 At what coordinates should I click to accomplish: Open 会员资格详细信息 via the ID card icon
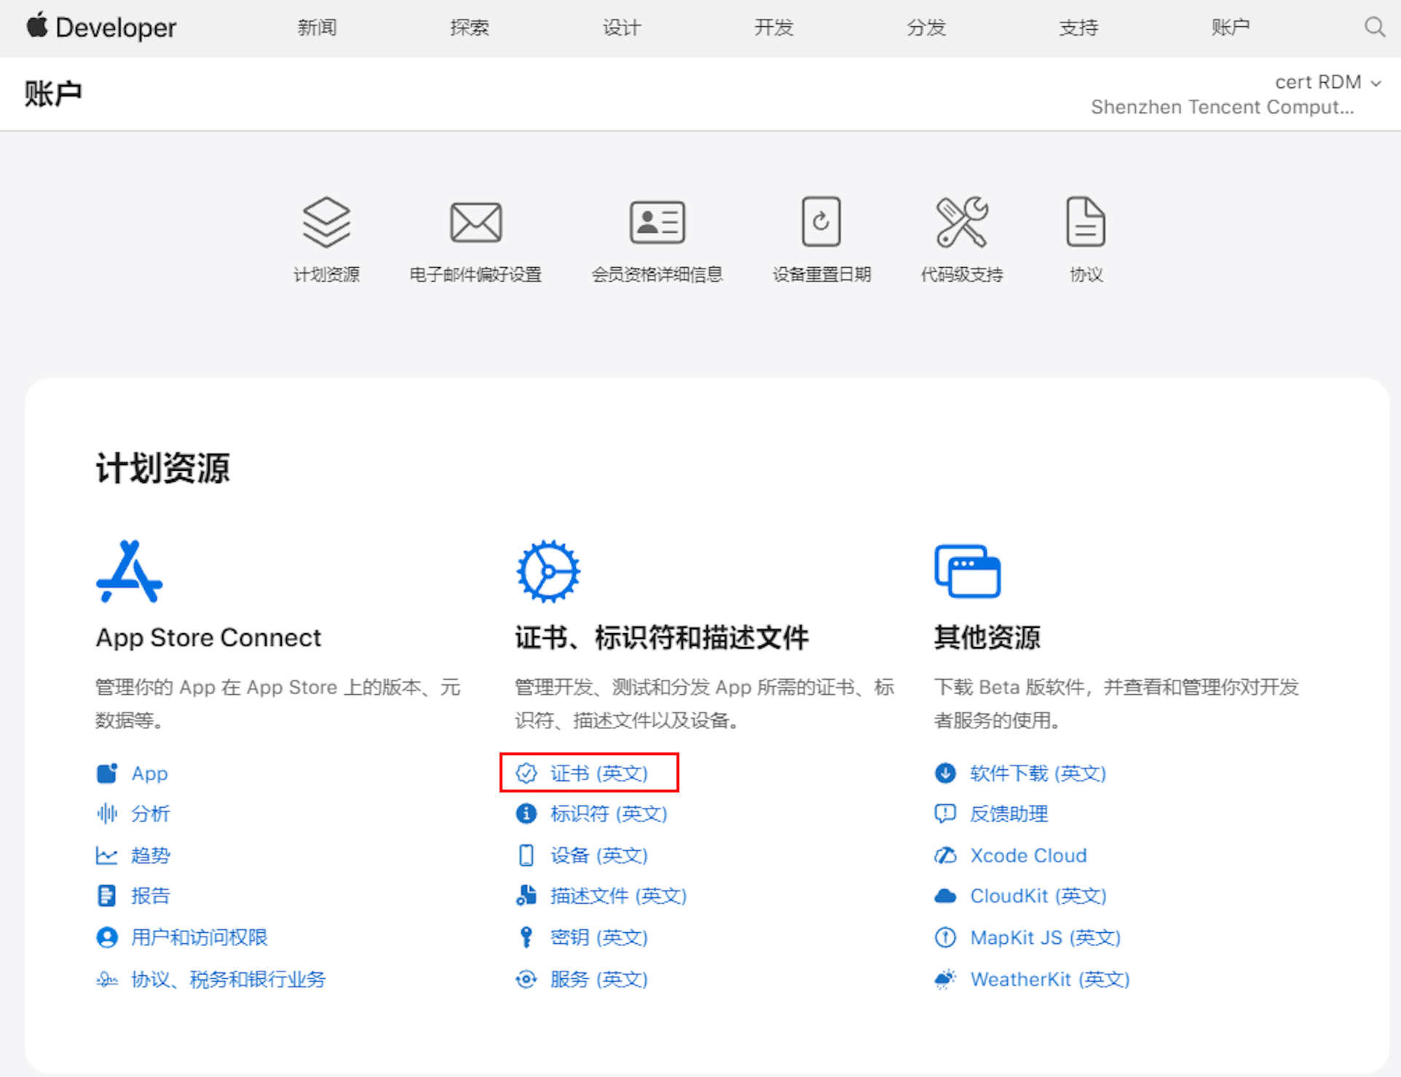coord(656,221)
